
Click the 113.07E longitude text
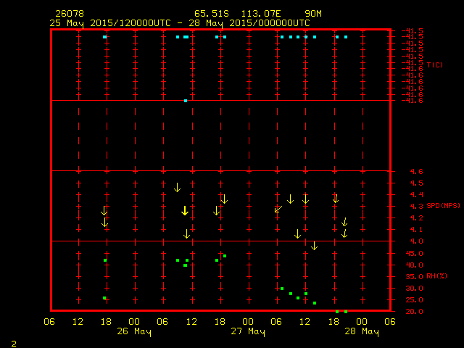coord(262,14)
